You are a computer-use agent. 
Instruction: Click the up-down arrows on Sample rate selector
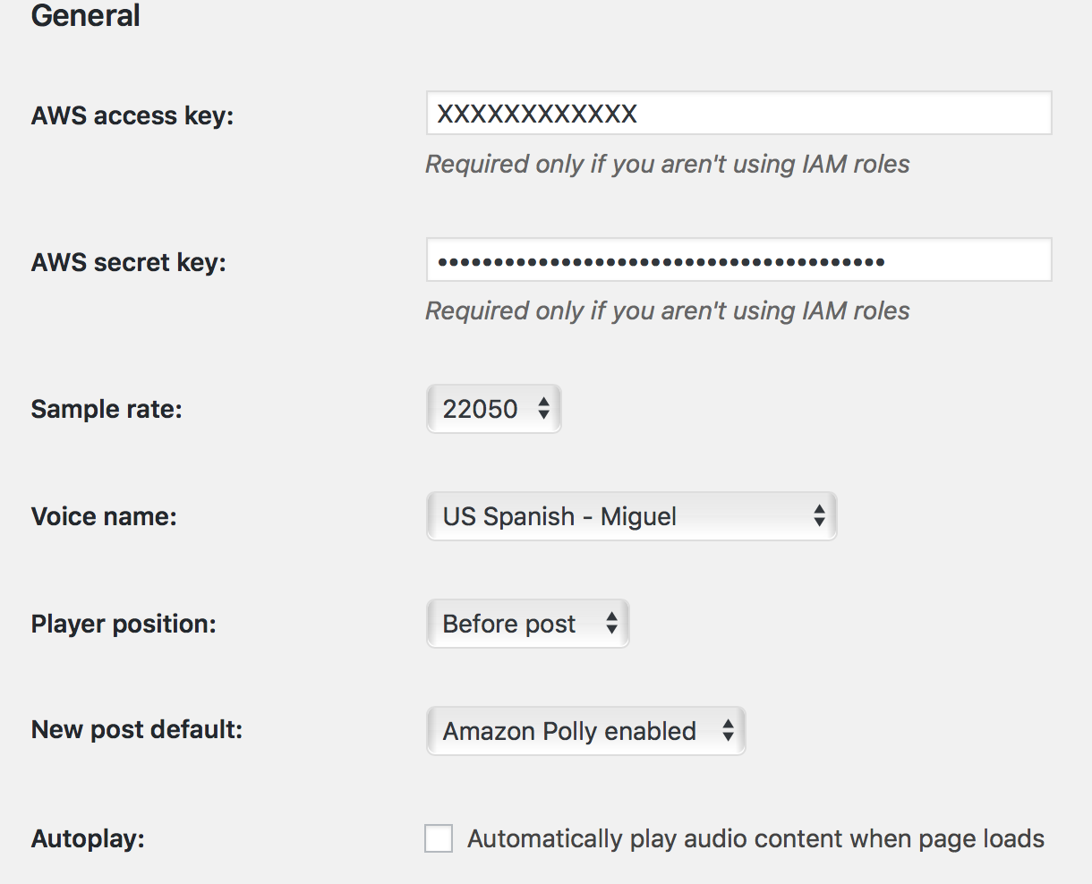tap(543, 409)
